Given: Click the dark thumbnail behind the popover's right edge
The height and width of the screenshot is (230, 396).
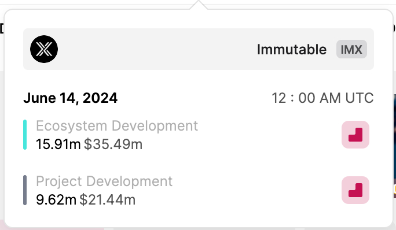Looking at the screenshot, I should pyautogui.click(x=394, y=146).
